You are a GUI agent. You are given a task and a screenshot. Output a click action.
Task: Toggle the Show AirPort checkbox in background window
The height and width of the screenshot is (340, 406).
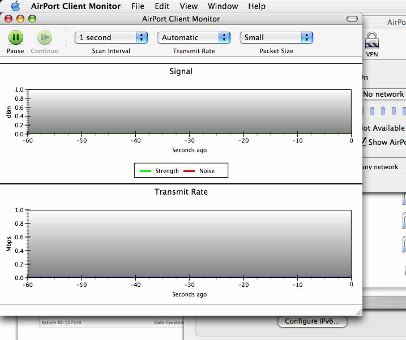(364, 142)
